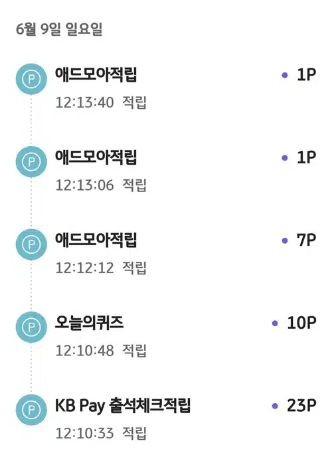Click the 6월 9일 일요일 date header
Viewport: 332px width, 461px height.
[59, 29]
